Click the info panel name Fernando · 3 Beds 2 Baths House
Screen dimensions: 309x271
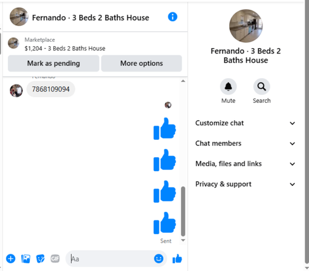click(x=246, y=55)
